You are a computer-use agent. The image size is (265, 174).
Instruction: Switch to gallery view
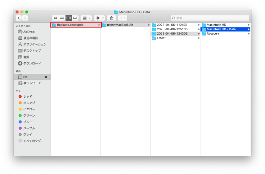[x=75, y=18]
